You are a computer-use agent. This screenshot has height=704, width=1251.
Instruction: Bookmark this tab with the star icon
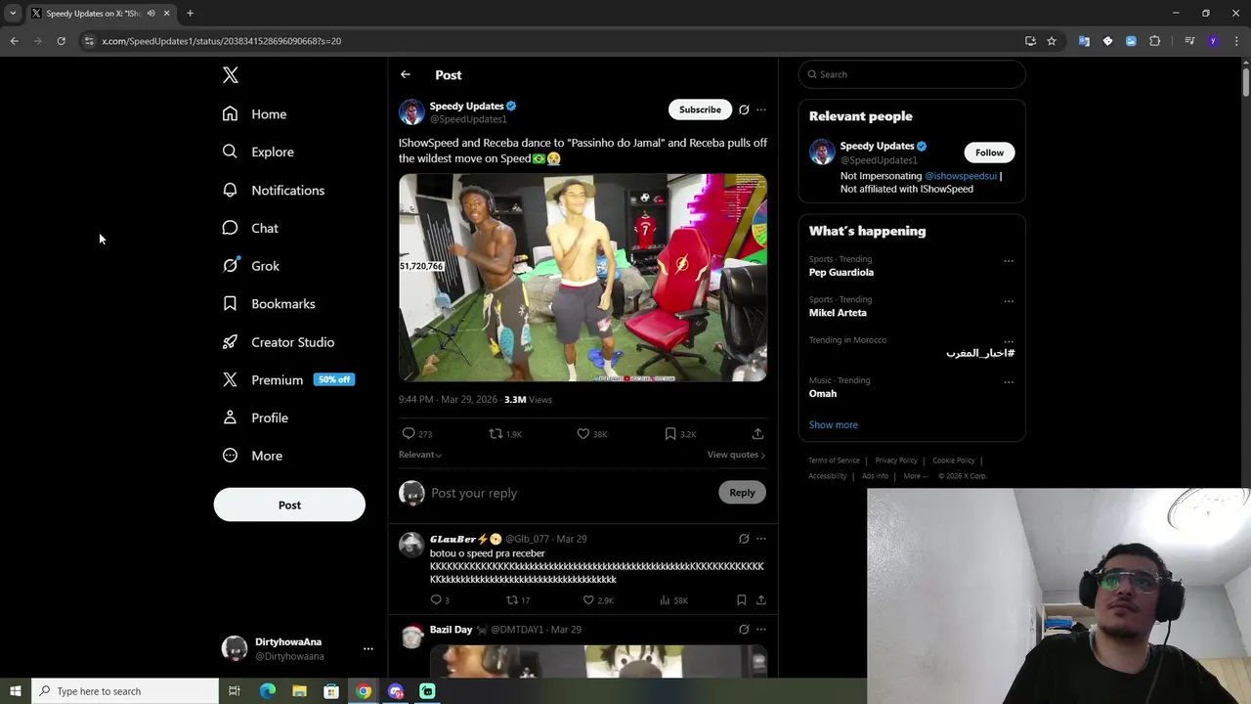click(x=1052, y=41)
